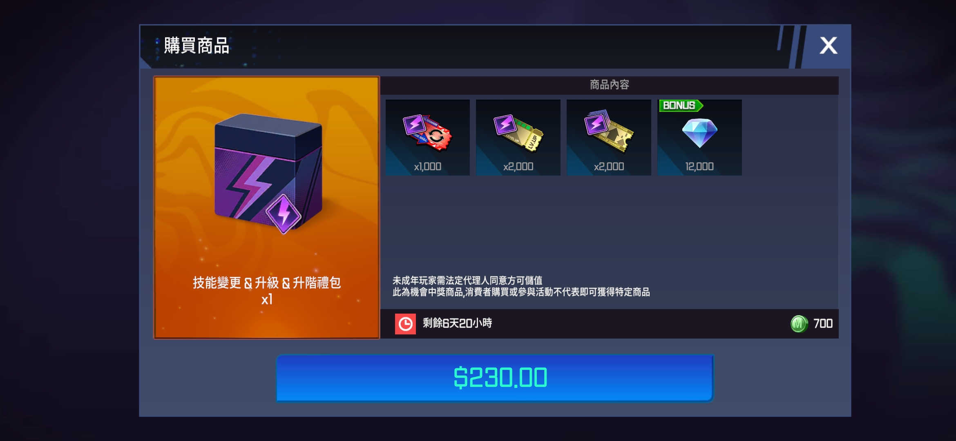
Task: Tap the minors consent notice text
Action: point(467,281)
